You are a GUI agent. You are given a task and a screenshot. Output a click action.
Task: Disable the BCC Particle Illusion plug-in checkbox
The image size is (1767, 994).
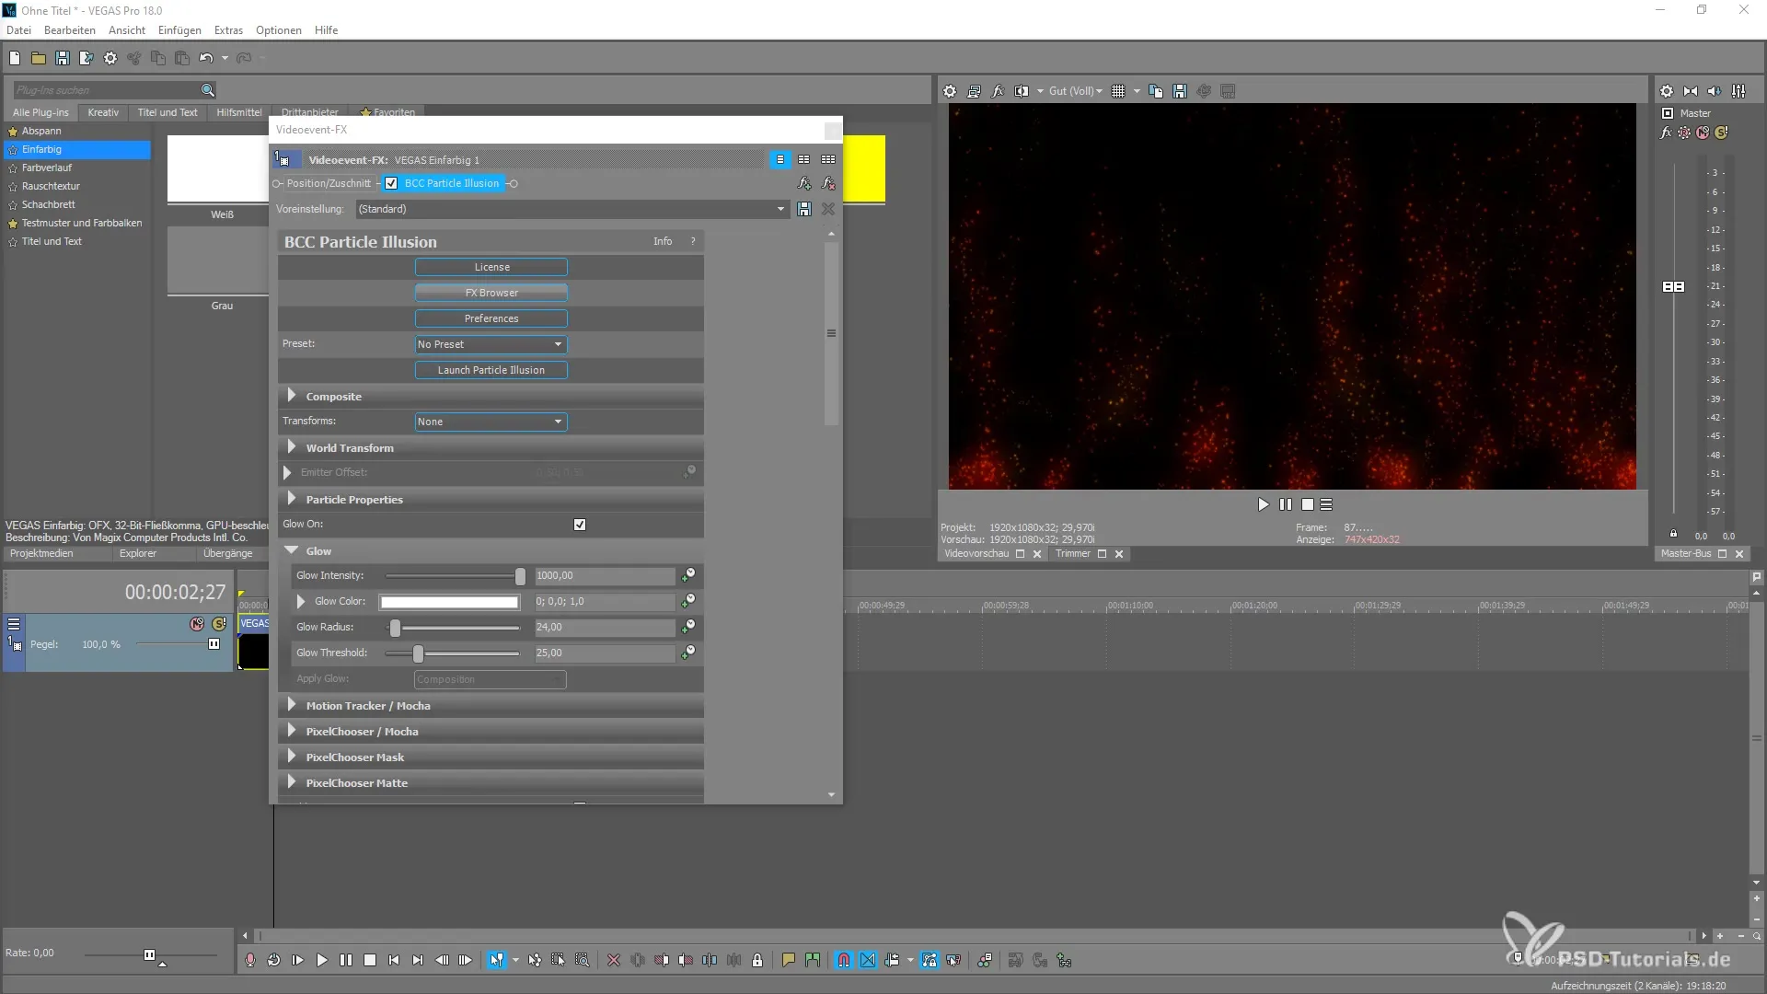click(391, 183)
